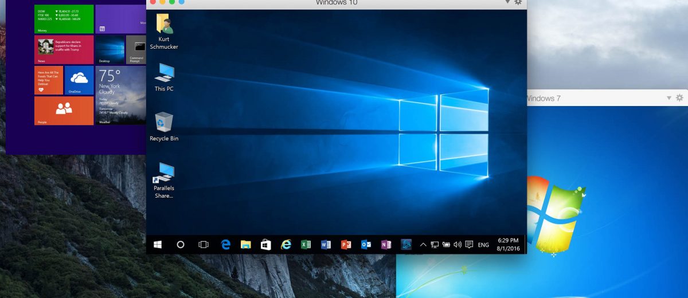Show hidden tray icons with the up chevron
The width and height of the screenshot is (688, 298).
coord(423,245)
